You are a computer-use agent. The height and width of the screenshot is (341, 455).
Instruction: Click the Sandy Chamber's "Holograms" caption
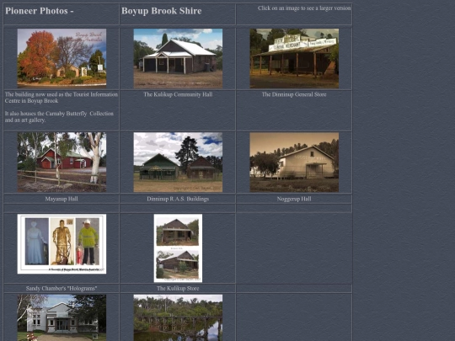(62, 288)
